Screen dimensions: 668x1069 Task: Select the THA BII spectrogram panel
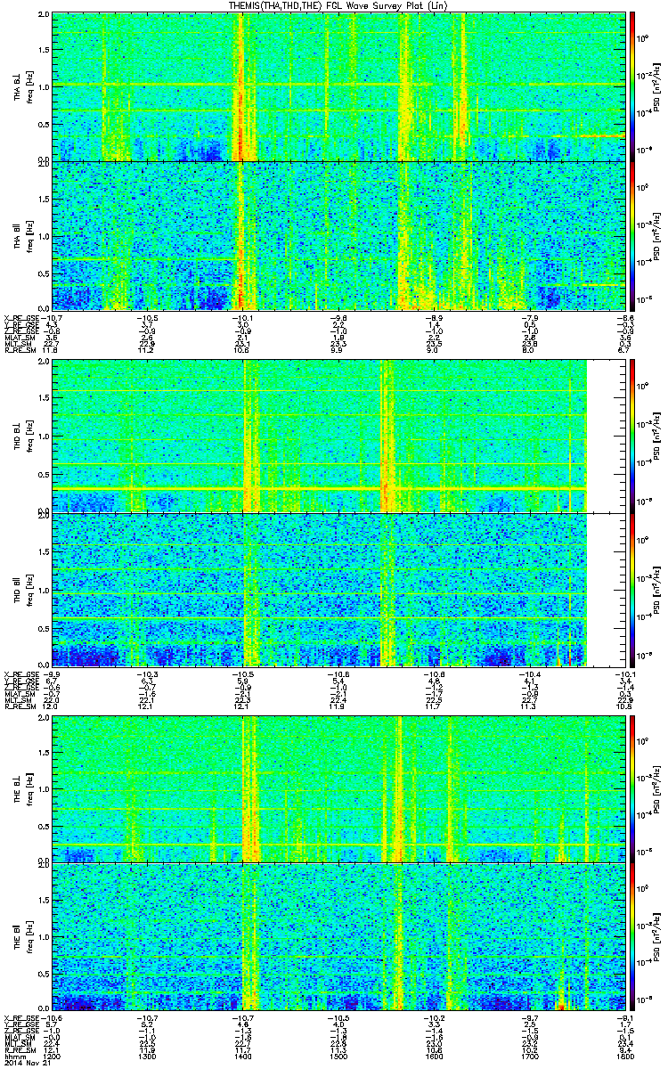coord(339,235)
